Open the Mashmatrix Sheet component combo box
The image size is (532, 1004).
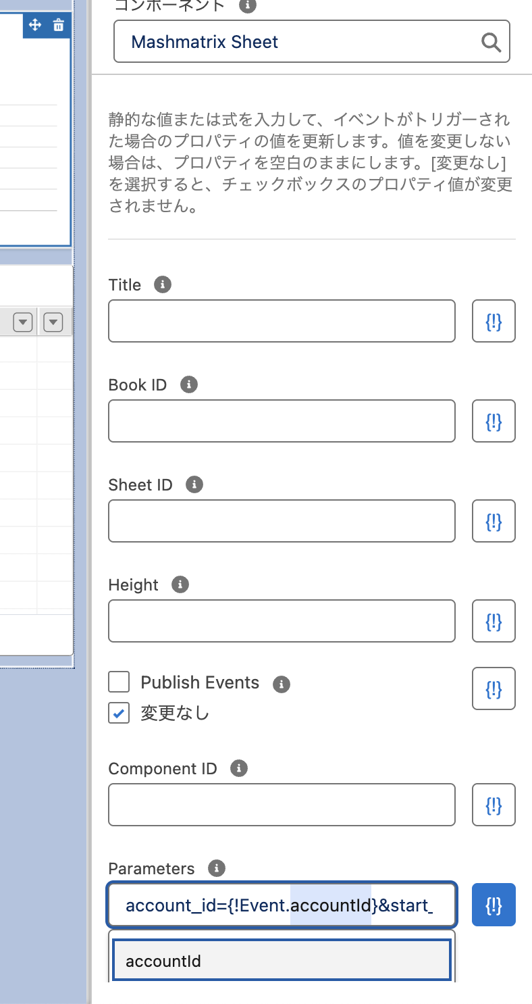pos(297,42)
